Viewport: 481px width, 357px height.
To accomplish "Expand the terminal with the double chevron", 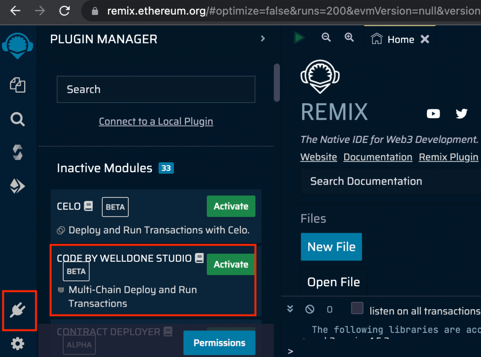I will point(290,309).
